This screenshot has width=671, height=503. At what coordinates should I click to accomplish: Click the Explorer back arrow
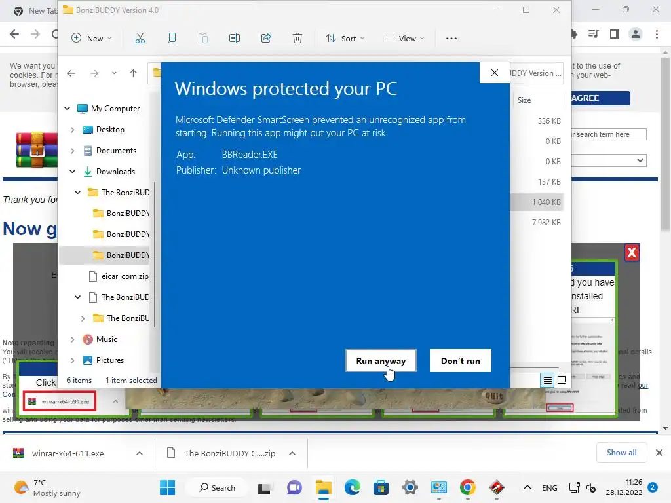[71, 73]
